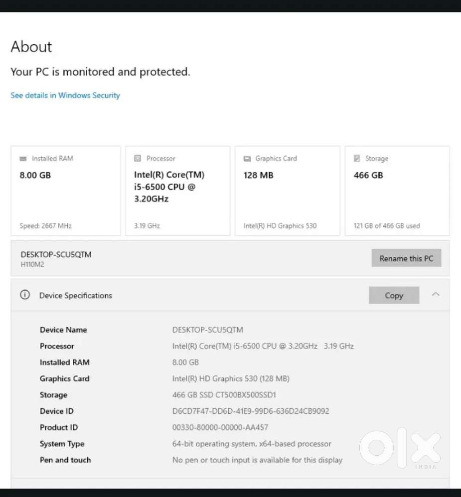Click the Graphics Card icon
Image resolution: width=461 pixels, height=497 pixels.
point(247,159)
